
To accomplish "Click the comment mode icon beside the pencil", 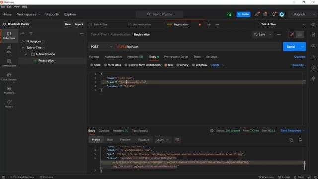I will tap(300, 34).
